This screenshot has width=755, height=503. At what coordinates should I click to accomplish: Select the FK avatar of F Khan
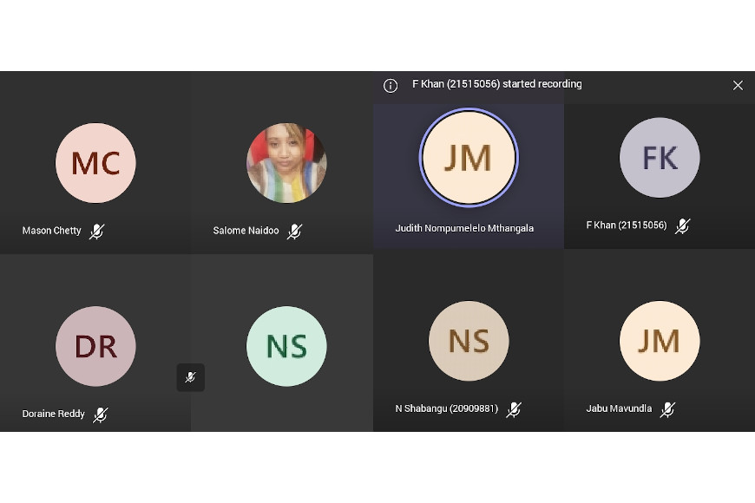click(660, 157)
